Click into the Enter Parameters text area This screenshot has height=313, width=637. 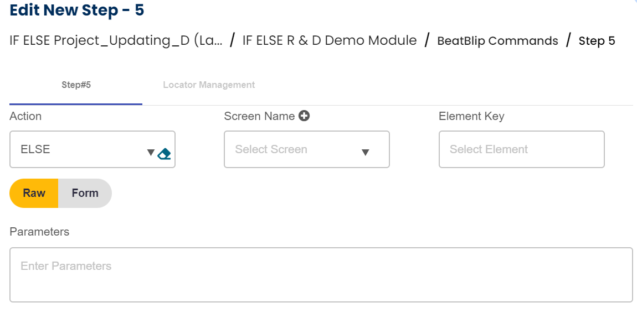[321, 274]
